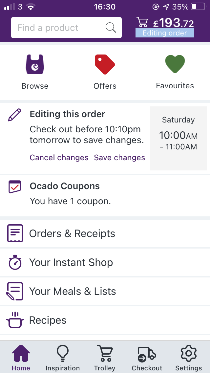
Task: Open the Trolley tab
Action: pos(105,357)
